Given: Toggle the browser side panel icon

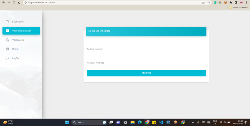Looking at the screenshot, I should [x=236, y=3].
